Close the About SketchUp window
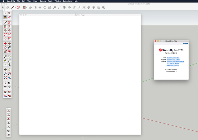This screenshot has width=198, height=140. click(156, 41)
